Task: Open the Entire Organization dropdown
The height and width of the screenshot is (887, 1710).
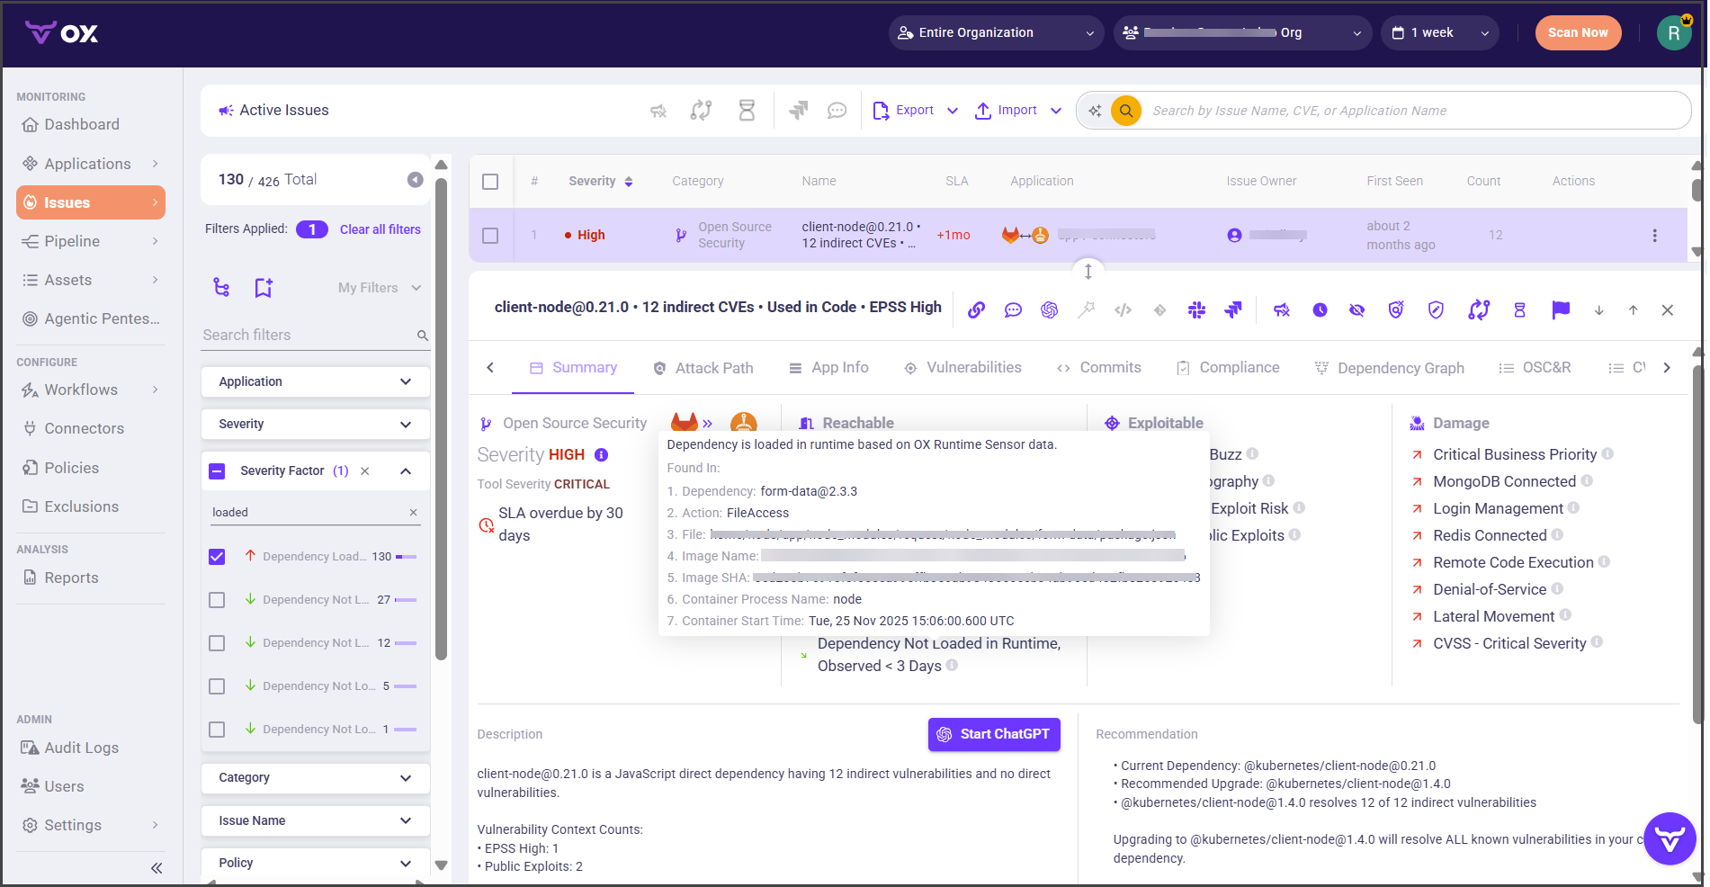Action: click(996, 33)
